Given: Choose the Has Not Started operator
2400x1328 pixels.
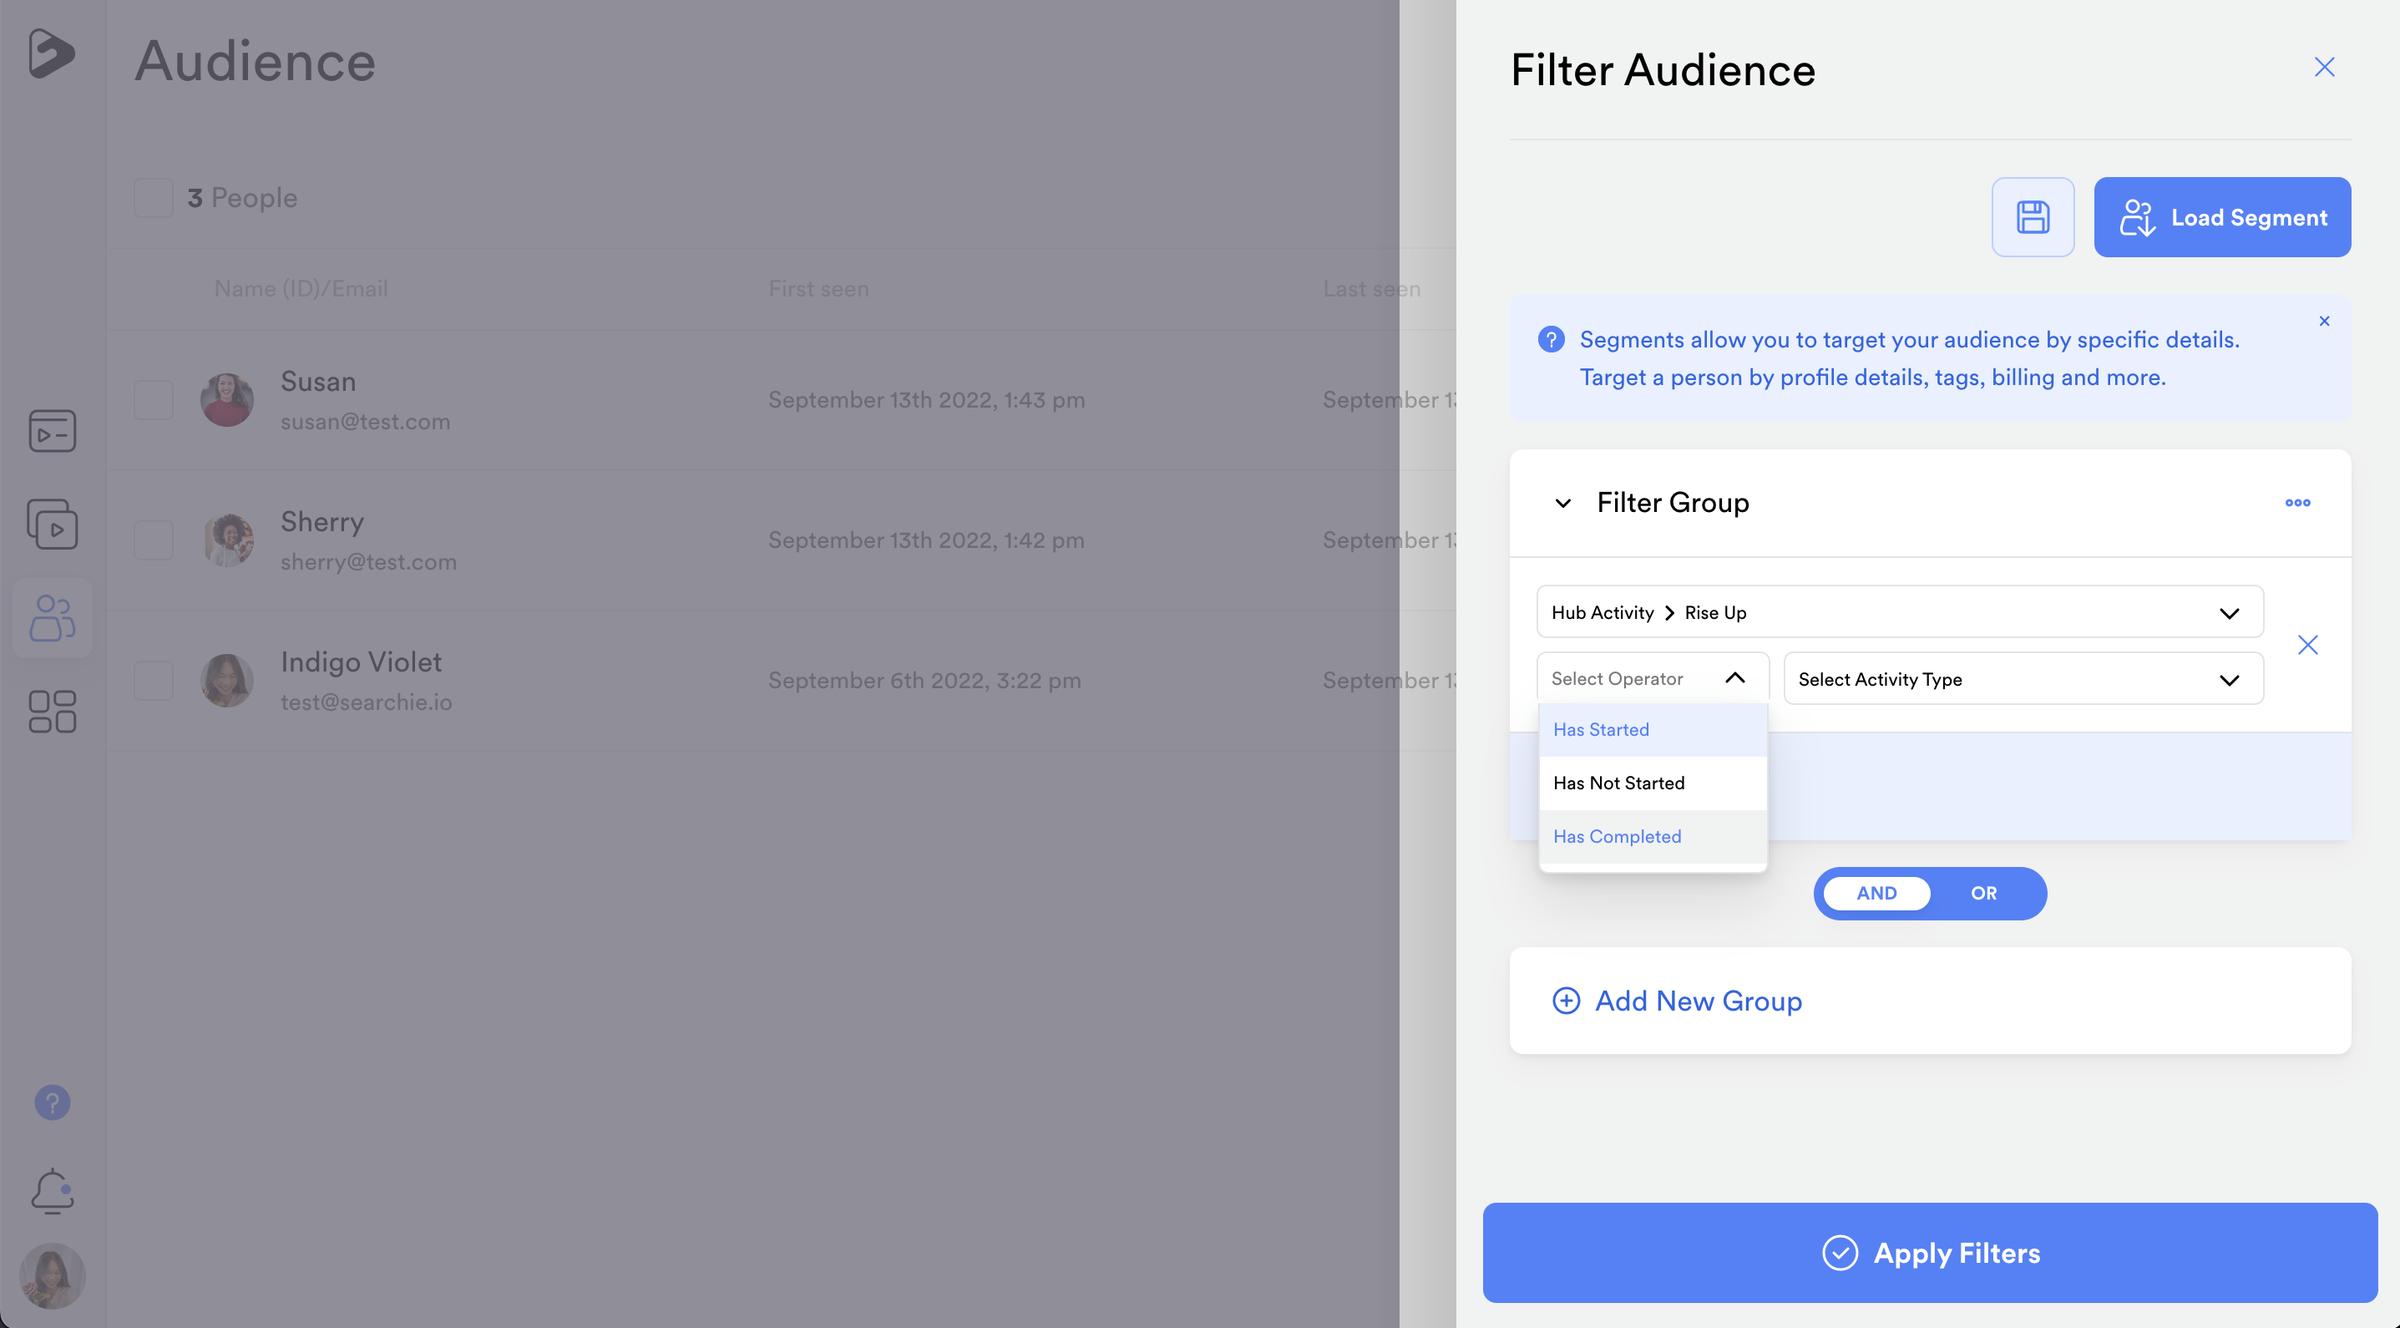Looking at the screenshot, I should [1618, 783].
